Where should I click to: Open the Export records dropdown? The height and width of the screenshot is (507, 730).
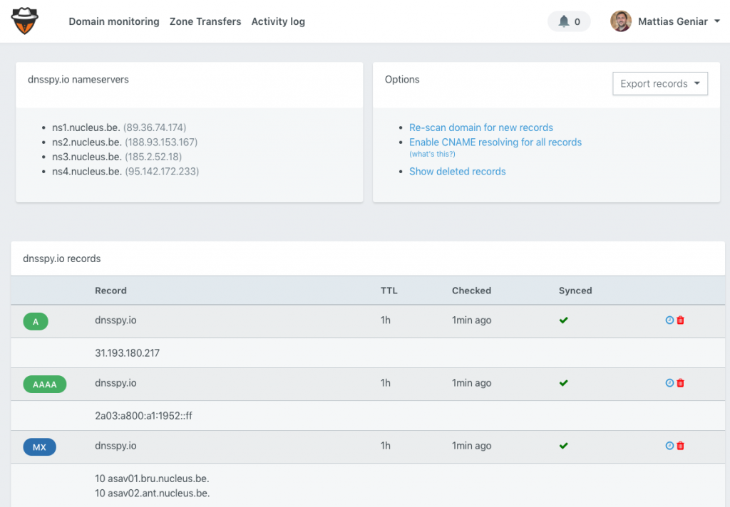click(659, 84)
